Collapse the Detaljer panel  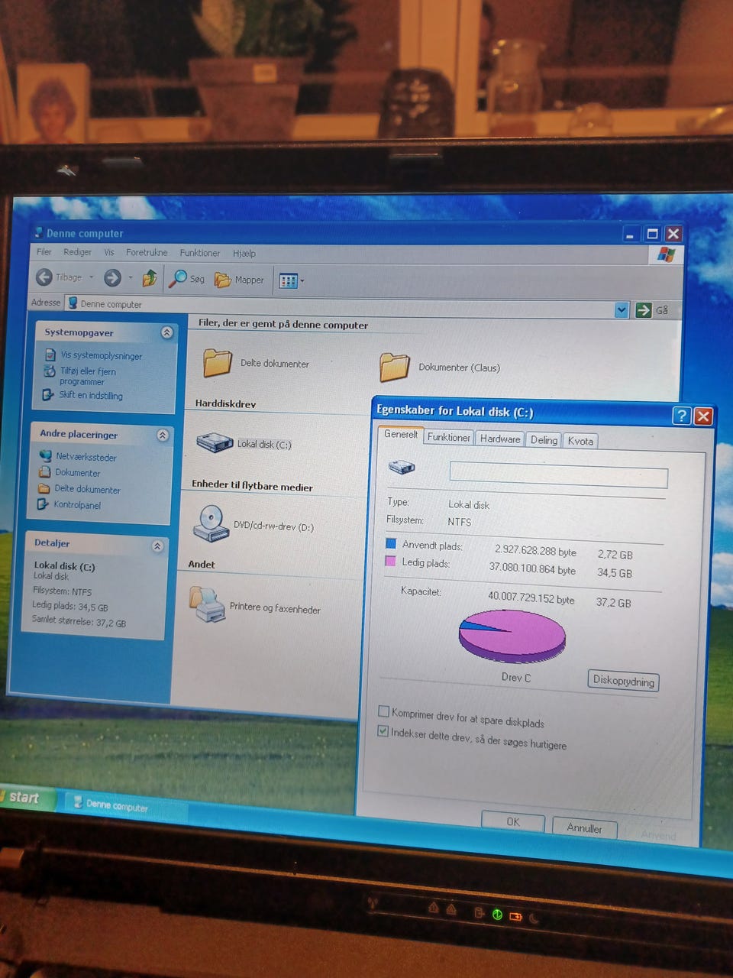[x=157, y=546]
